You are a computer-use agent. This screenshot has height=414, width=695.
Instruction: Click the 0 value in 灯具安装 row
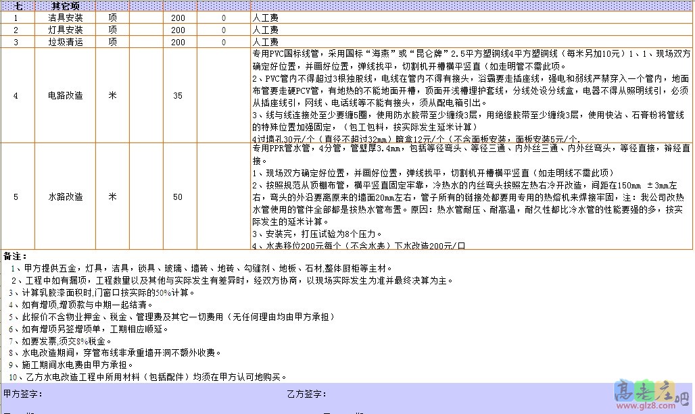tap(224, 30)
